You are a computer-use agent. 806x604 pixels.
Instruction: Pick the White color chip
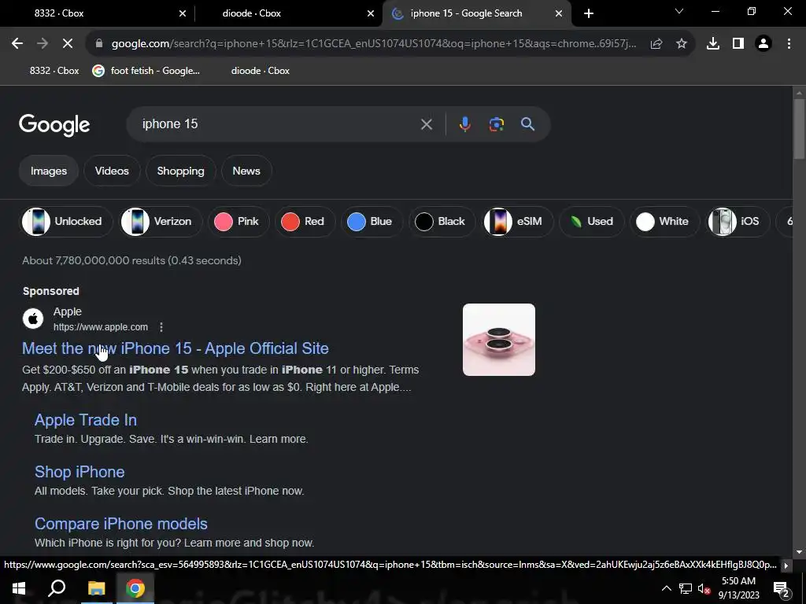pyautogui.click(x=664, y=221)
